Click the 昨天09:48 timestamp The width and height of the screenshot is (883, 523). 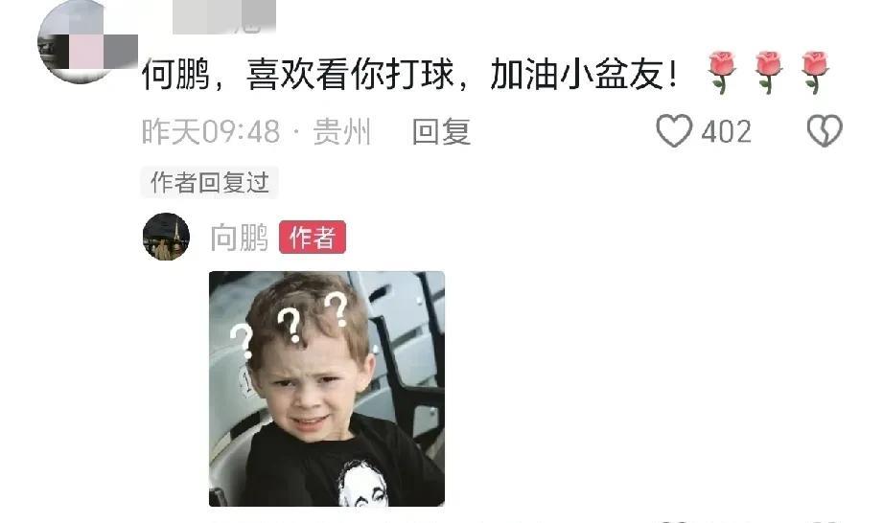[x=211, y=131]
